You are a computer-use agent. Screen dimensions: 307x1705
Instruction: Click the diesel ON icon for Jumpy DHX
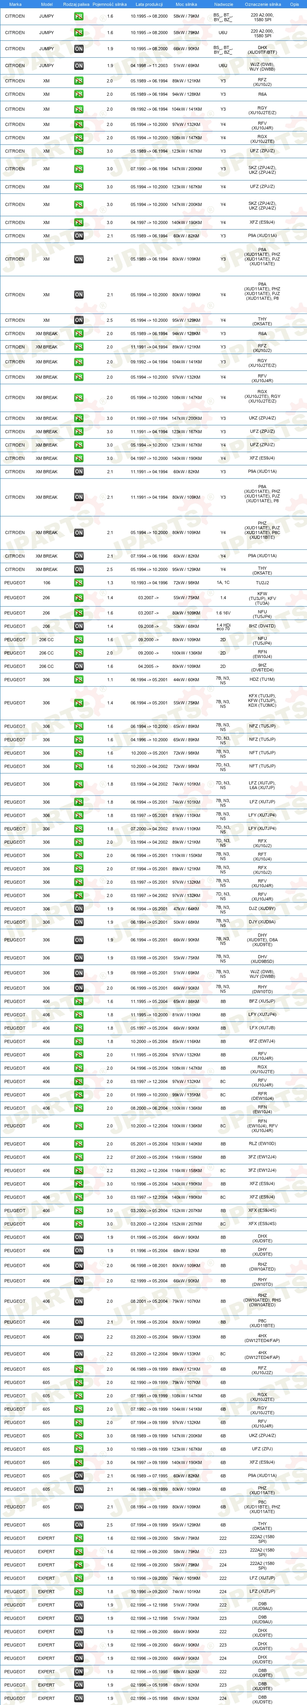click(x=79, y=49)
